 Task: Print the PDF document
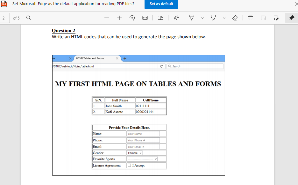(251, 18)
